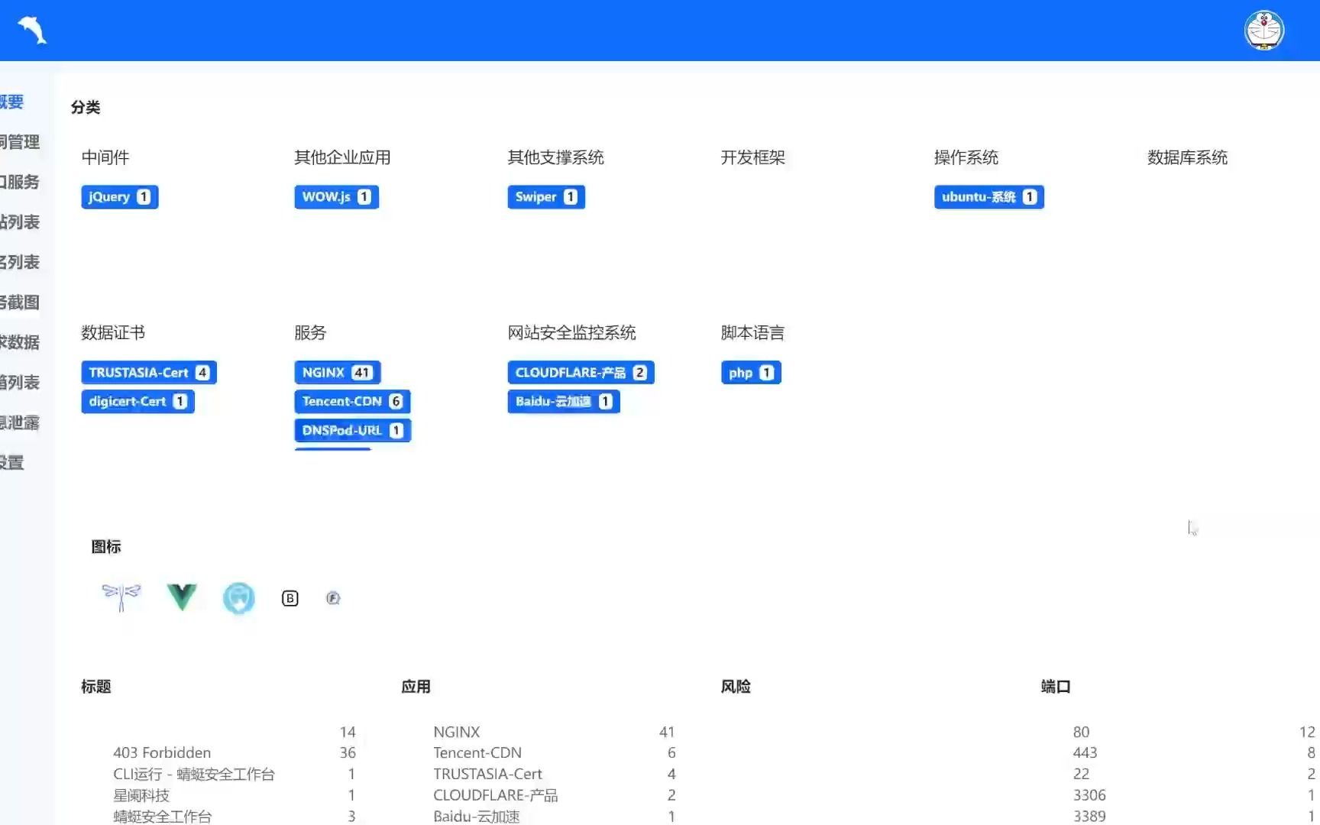
Task: Click the digicert-Cert tag
Action: coord(138,402)
